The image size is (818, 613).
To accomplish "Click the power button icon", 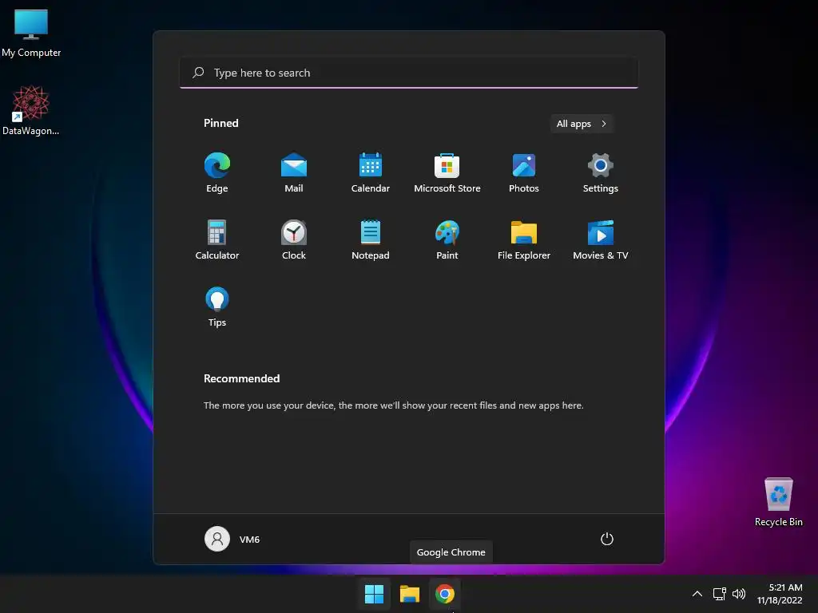I will pos(607,539).
